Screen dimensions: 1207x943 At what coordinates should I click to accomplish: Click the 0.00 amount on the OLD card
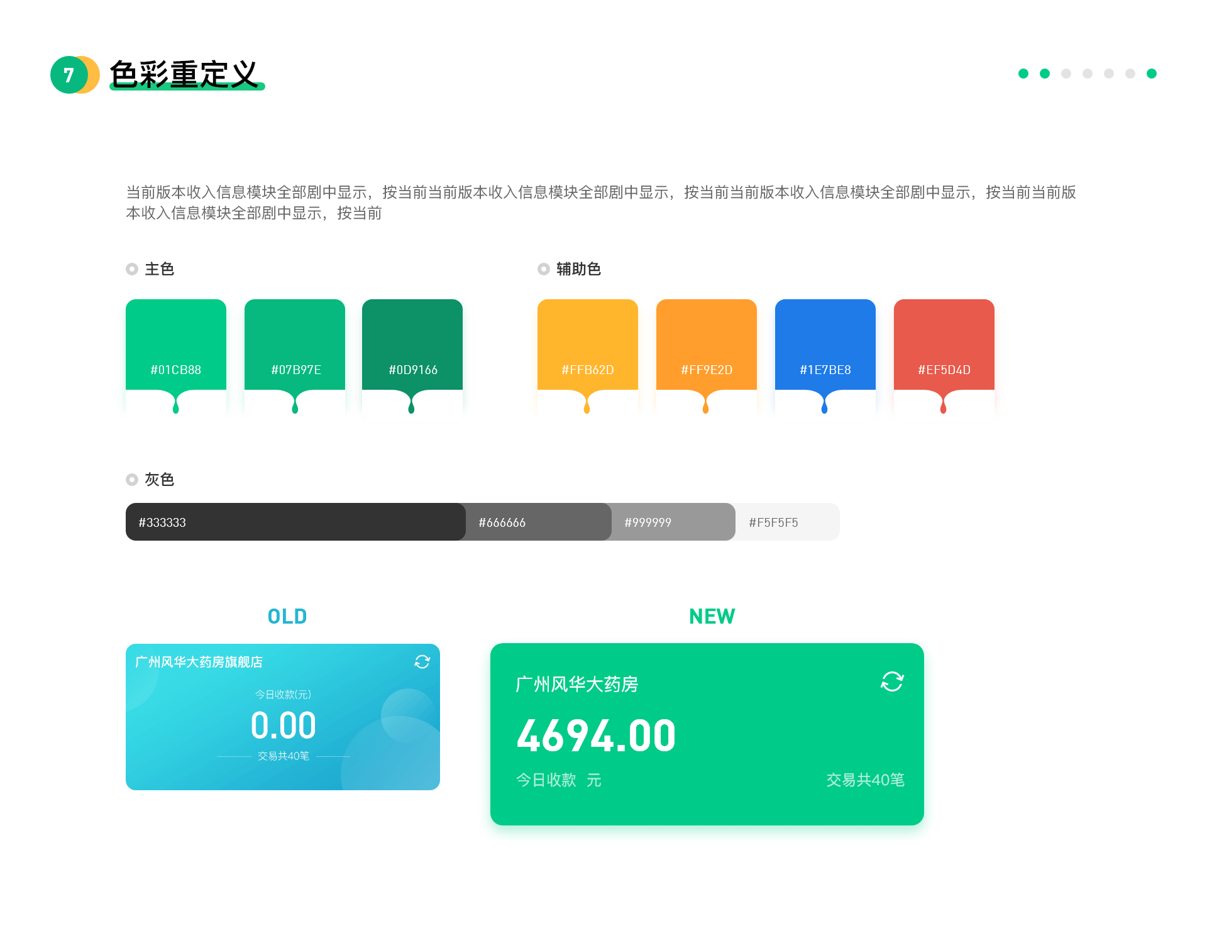[x=283, y=725]
